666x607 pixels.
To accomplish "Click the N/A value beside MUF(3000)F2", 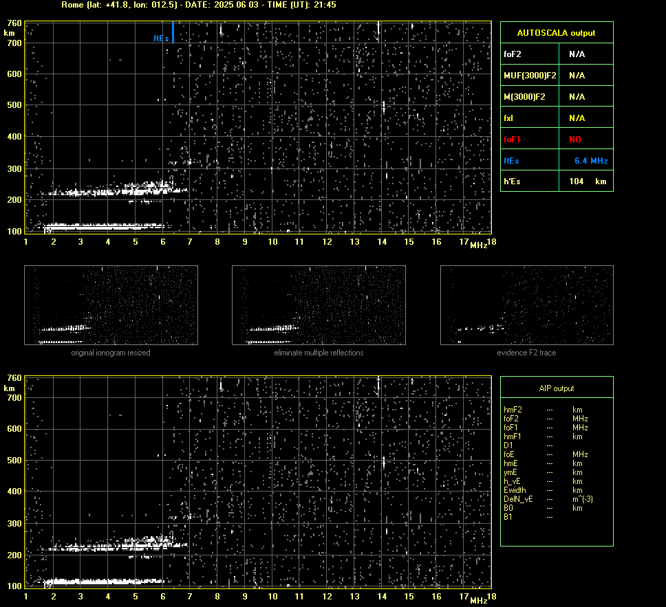I will (577, 76).
